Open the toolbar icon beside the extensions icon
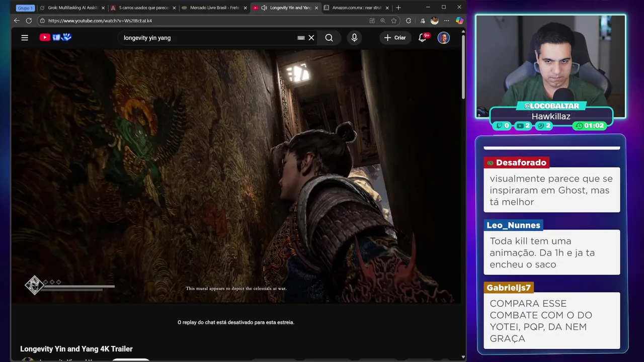The image size is (644, 362). click(423, 21)
